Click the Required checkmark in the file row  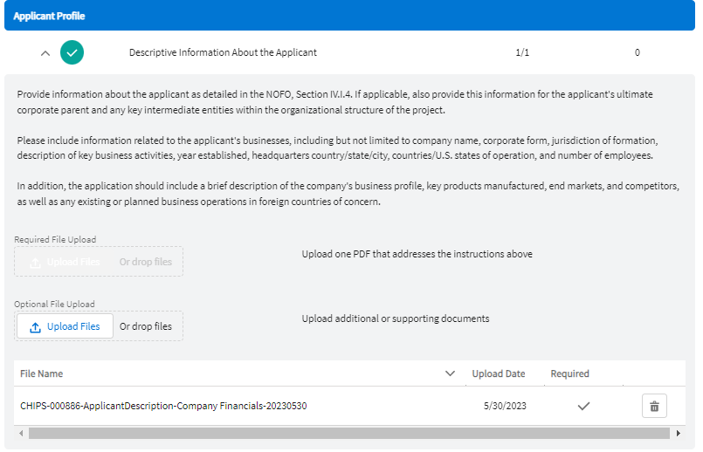point(584,406)
